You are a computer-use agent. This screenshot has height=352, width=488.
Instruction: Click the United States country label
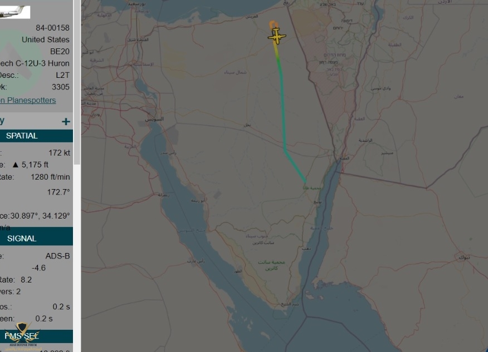pyautogui.click(x=46, y=40)
